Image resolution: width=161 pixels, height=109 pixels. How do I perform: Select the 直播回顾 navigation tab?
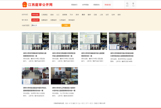coord(108,5)
